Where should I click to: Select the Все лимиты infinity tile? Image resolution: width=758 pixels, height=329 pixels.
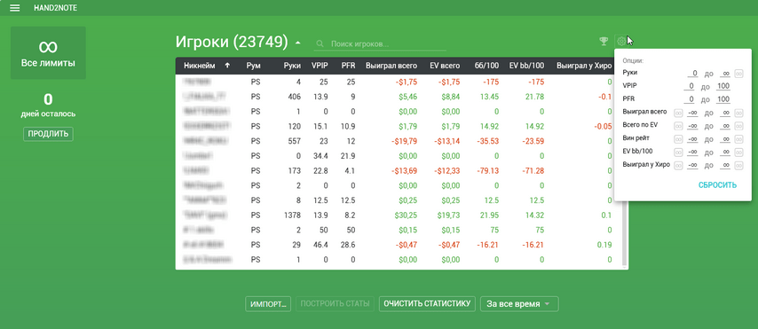click(48, 52)
